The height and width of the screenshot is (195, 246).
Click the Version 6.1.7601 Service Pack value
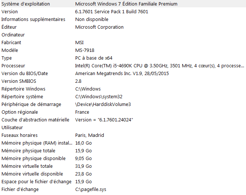(x=112, y=12)
